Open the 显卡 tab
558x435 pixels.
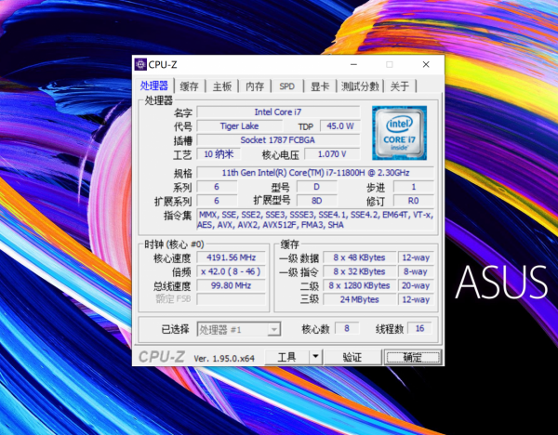319,86
